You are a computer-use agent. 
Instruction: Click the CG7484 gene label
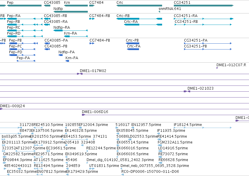coord(96,3)
